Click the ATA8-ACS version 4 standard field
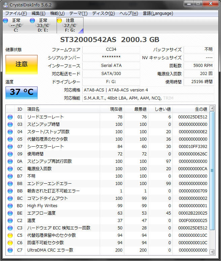The width and height of the screenshot is (221, 261). 148,90
